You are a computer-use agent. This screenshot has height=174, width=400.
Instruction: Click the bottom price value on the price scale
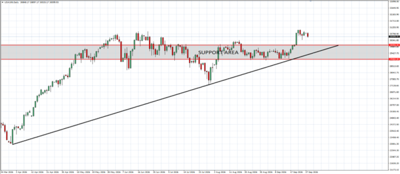394,170
